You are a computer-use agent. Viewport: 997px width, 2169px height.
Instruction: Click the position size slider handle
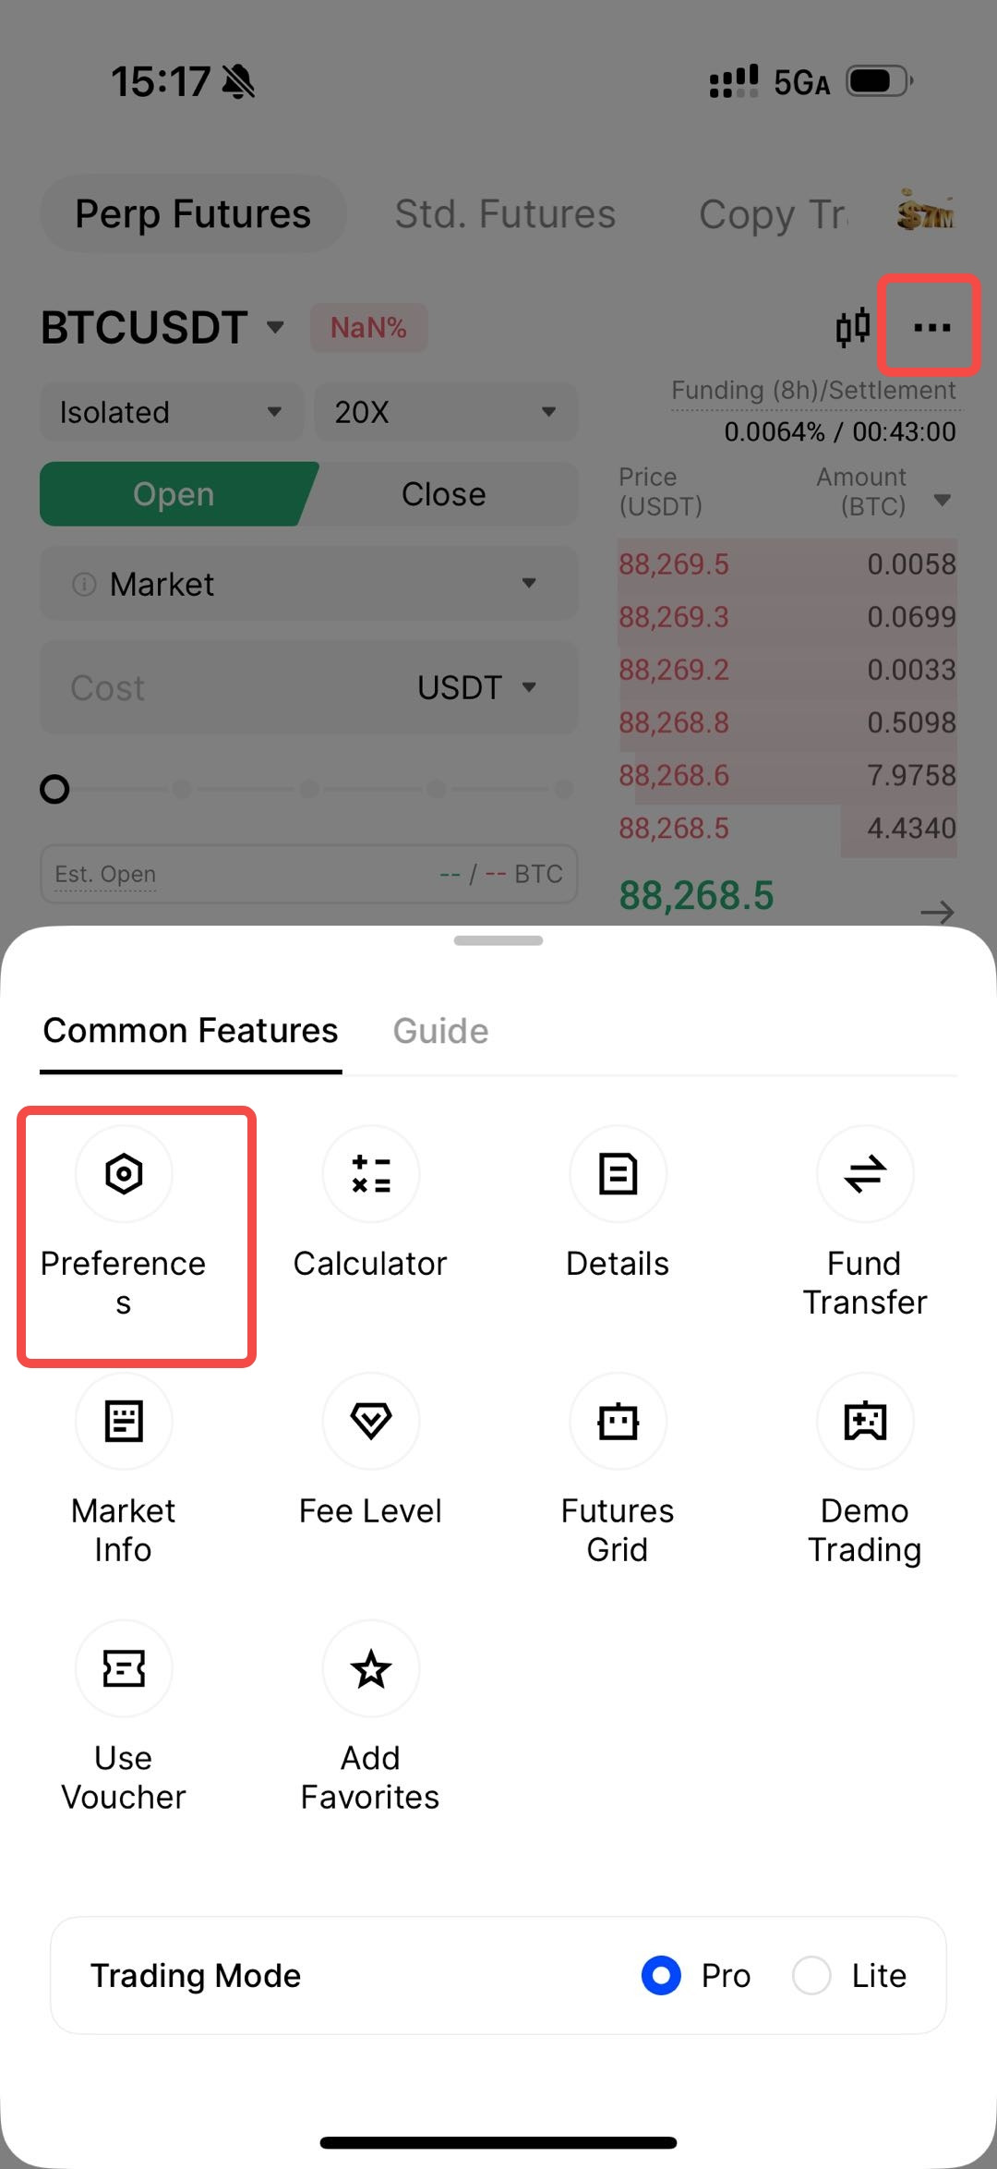54,789
